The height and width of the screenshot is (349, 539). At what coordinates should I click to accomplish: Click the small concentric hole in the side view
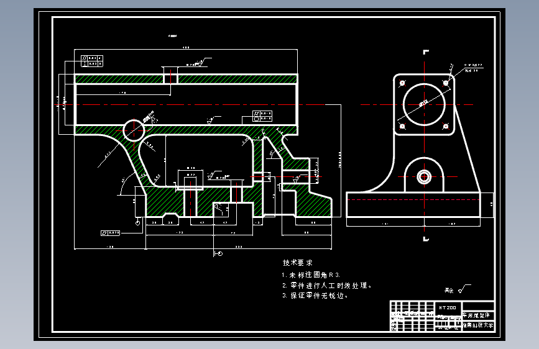coord(424,177)
